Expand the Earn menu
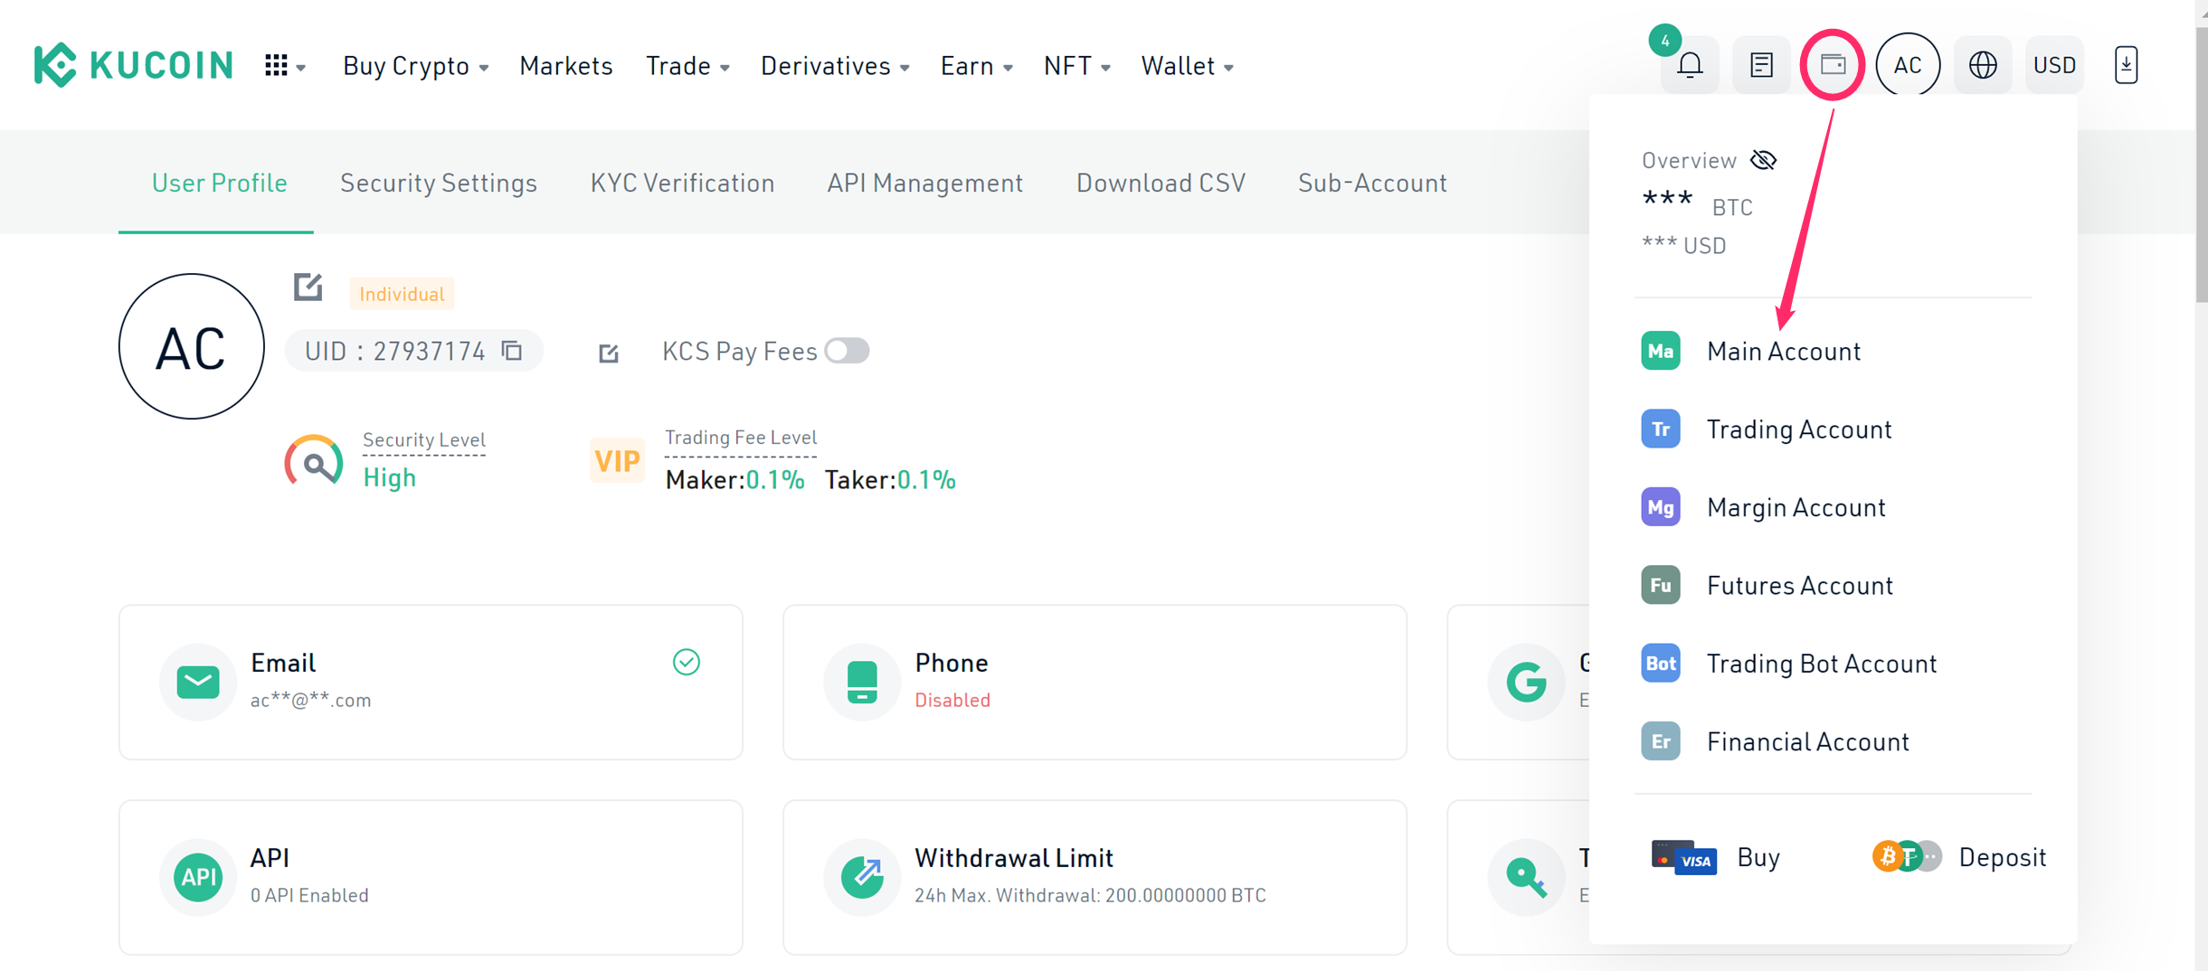 click(x=976, y=66)
